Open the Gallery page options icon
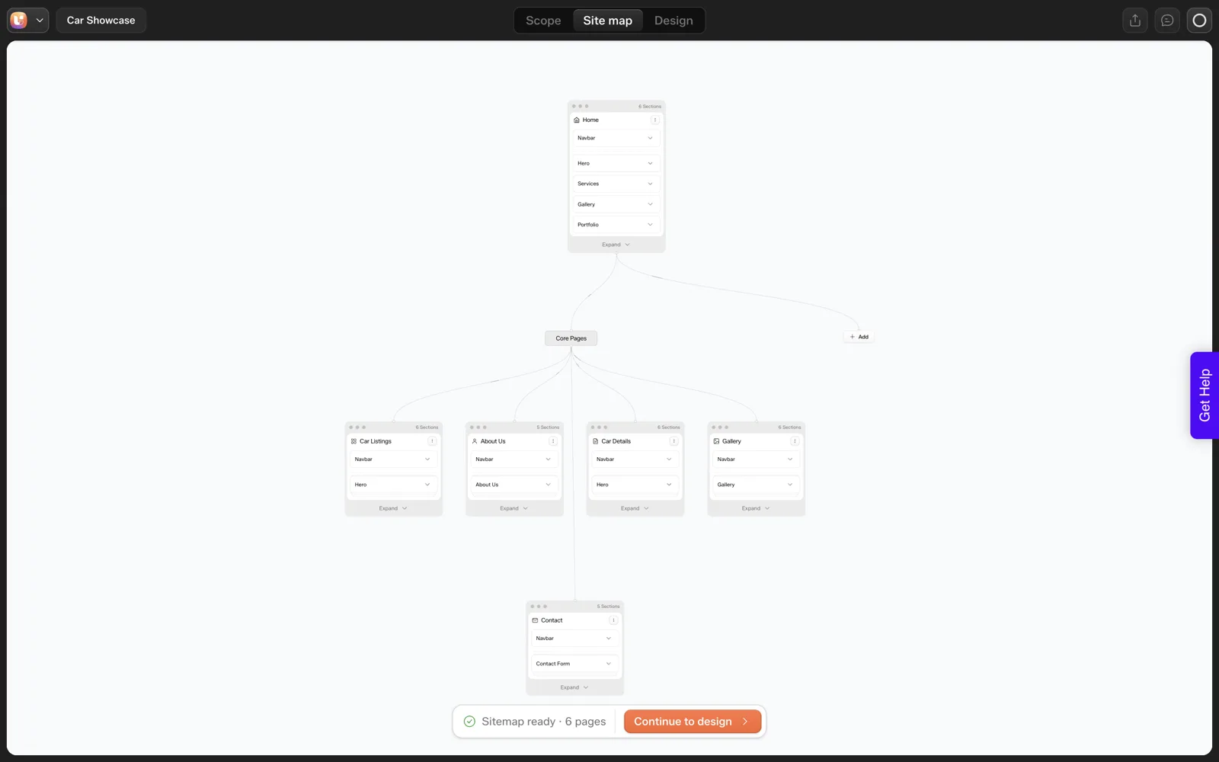The image size is (1219, 762). [x=795, y=441]
